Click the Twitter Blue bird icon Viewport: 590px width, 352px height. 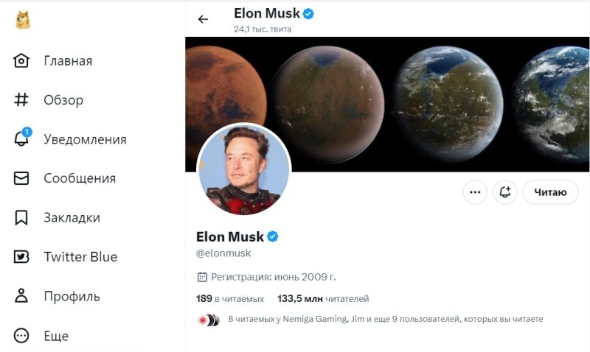pos(21,257)
